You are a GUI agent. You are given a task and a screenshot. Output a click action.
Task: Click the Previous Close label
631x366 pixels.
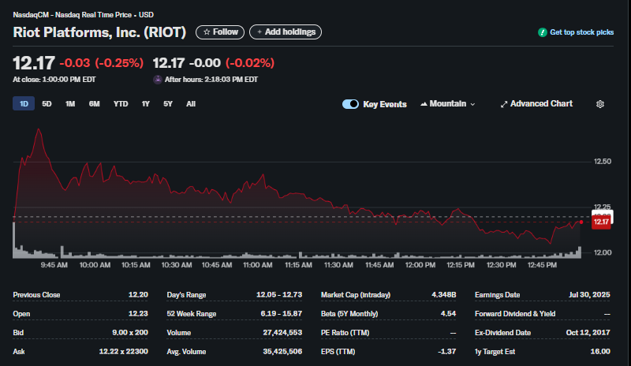36,295
